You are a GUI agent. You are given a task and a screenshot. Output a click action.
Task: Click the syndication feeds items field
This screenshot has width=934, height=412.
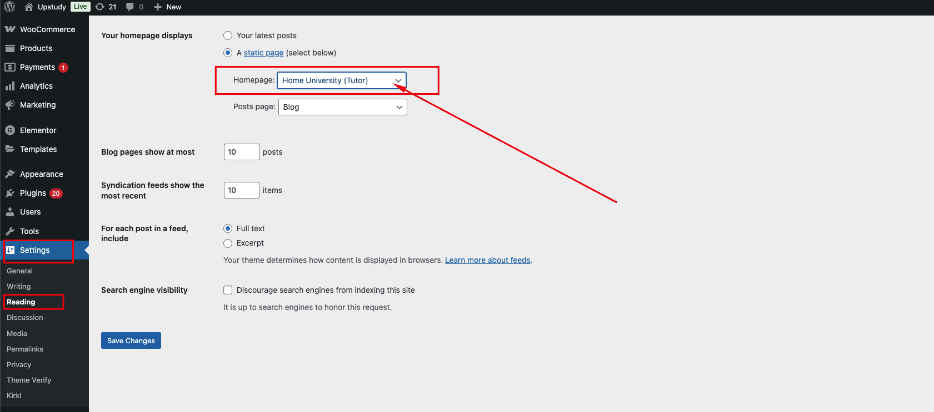point(242,190)
